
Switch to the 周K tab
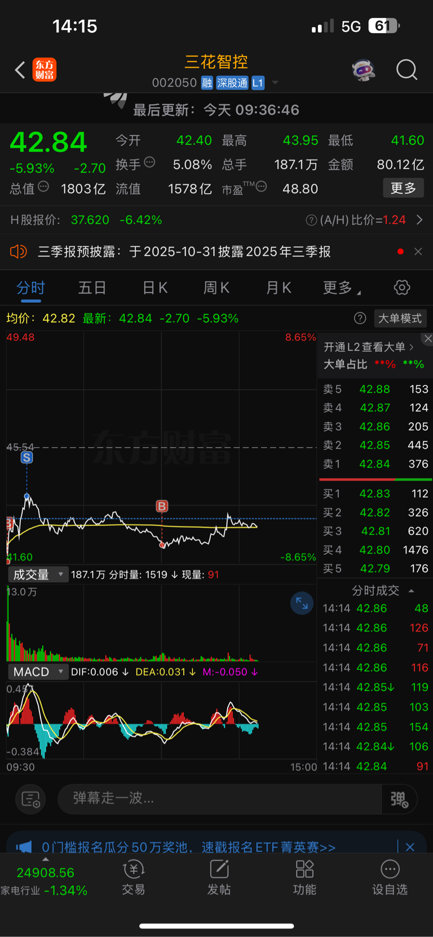coord(216,288)
